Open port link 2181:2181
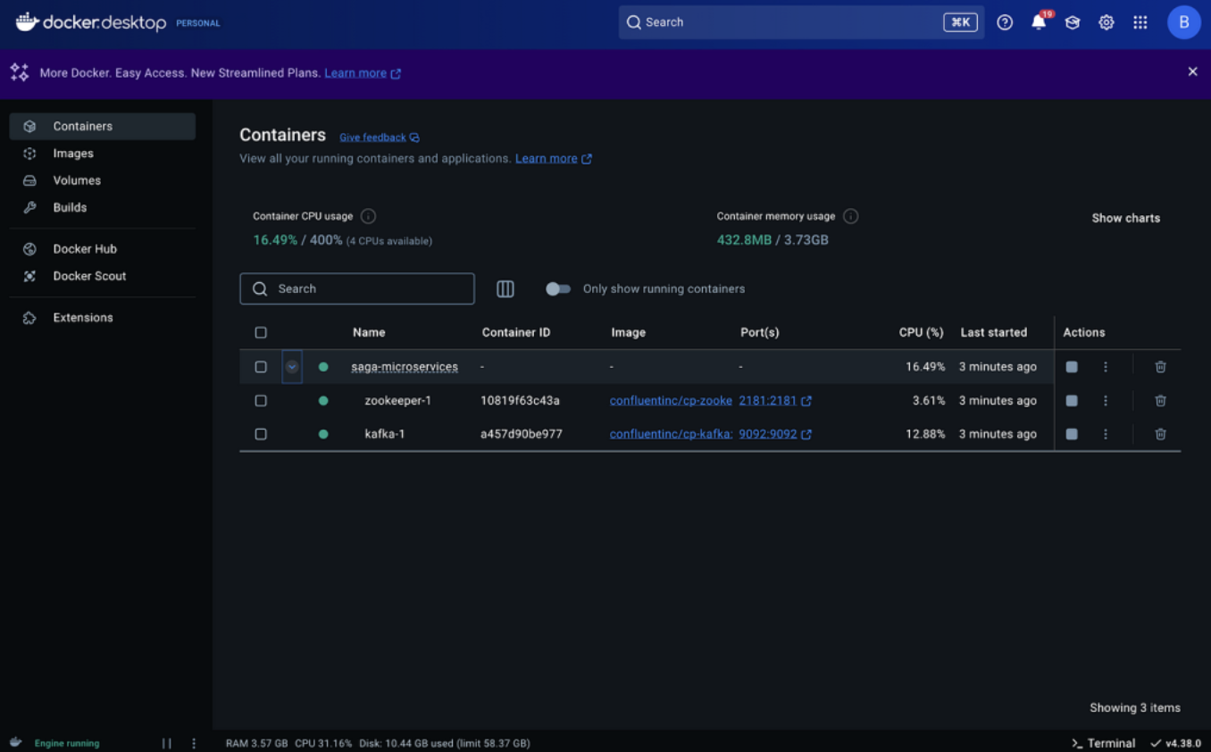 point(767,401)
